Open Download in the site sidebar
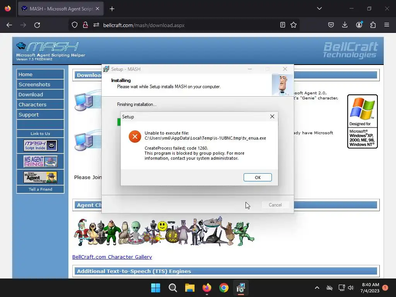The image size is (396, 297). tap(40, 94)
